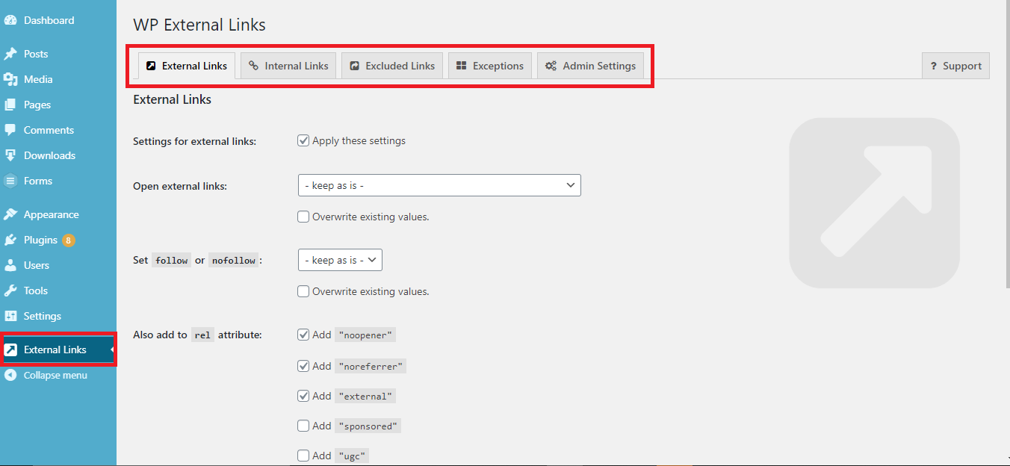Click the question mark on Support button

934,66
